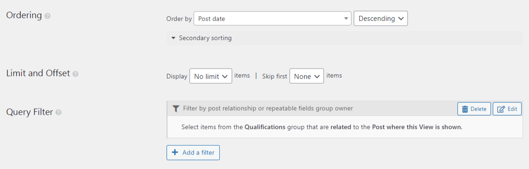Click the Ordering section heading
This screenshot has height=169, width=529.
24,16
